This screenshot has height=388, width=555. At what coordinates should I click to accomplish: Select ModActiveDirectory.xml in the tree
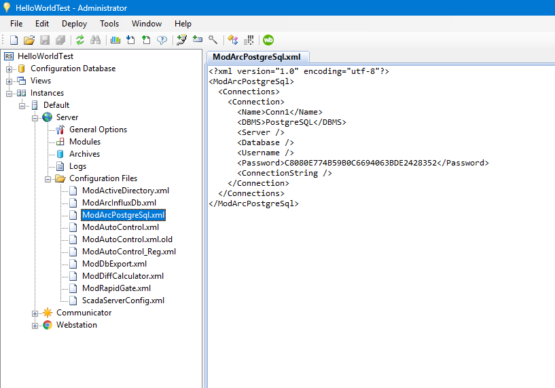tap(126, 191)
